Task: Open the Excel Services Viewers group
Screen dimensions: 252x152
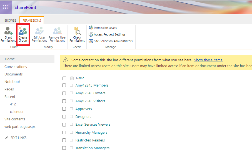Action: 93,124
